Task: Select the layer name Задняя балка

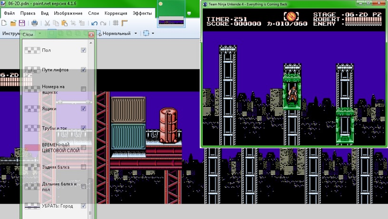Action: [x=56, y=167]
